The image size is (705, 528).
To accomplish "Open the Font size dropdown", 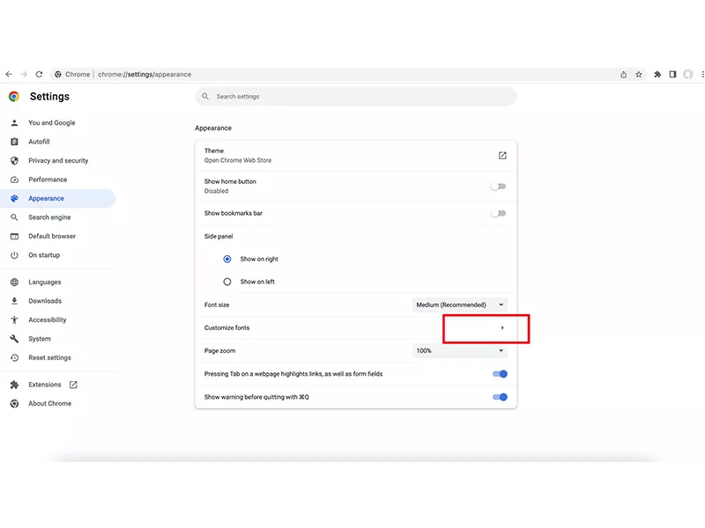I will tap(459, 304).
